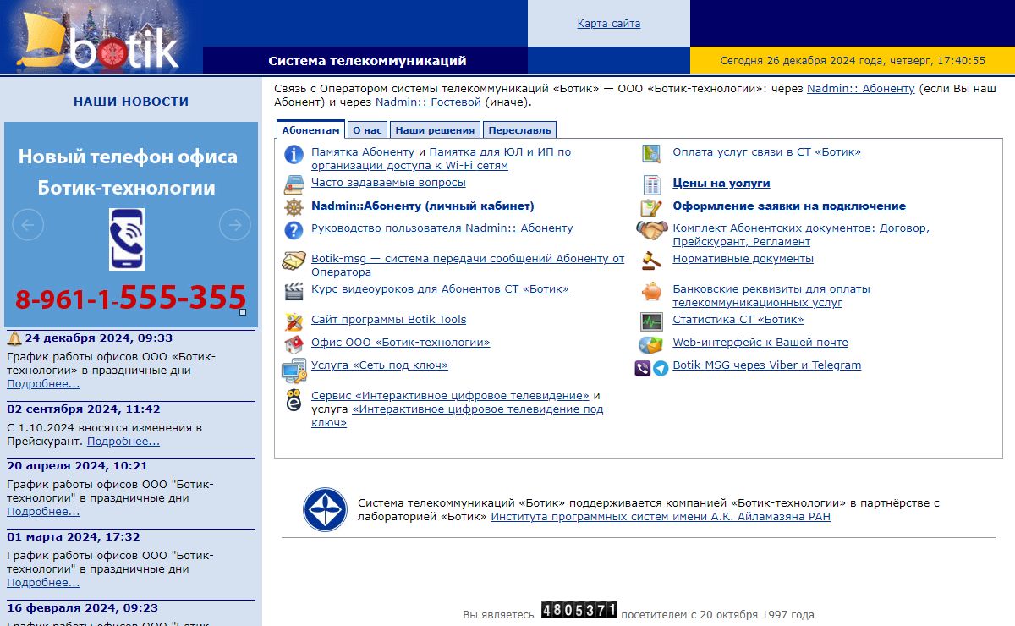1015x626 pixels.
Task: Open Подробнее link under 02 сентября 2024 news
Action: point(123,442)
